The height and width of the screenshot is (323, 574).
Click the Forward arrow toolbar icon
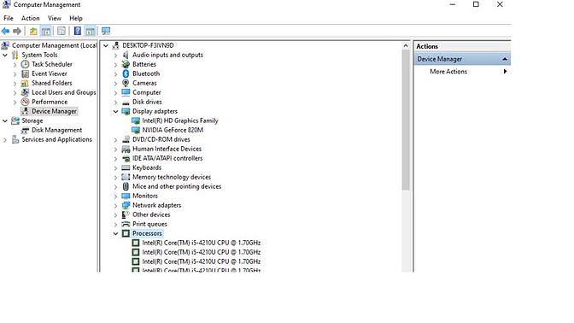(17, 31)
